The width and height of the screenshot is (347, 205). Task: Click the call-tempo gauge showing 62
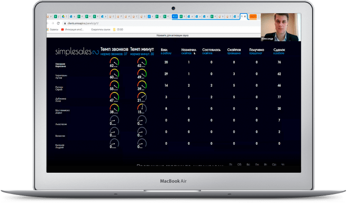(x=114, y=62)
